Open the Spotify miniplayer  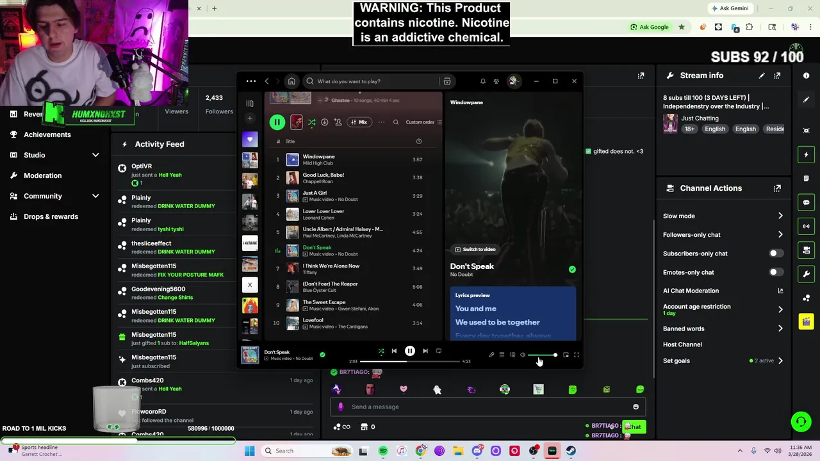click(566, 355)
